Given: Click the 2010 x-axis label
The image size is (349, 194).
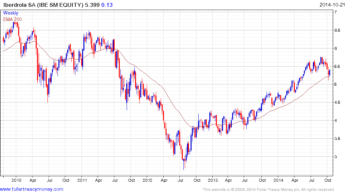Looking at the screenshot, I should (x=16, y=180).
